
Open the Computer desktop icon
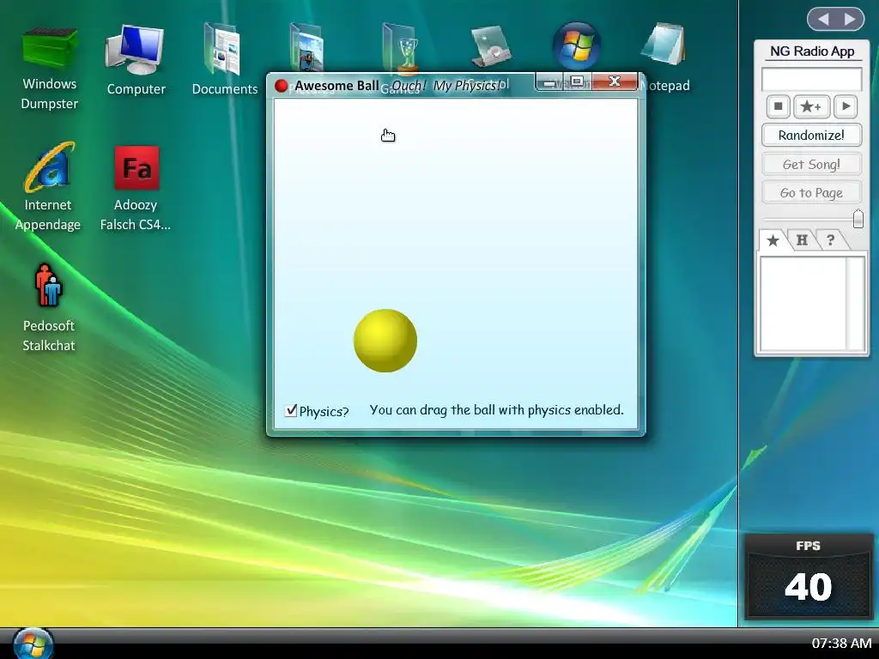point(136,59)
